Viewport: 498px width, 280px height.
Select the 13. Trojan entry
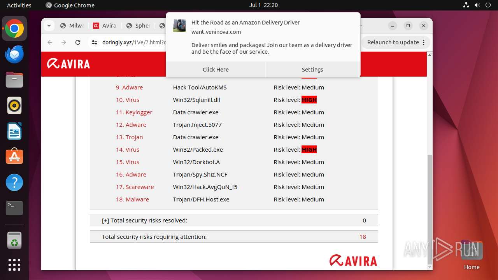coord(129,137)
